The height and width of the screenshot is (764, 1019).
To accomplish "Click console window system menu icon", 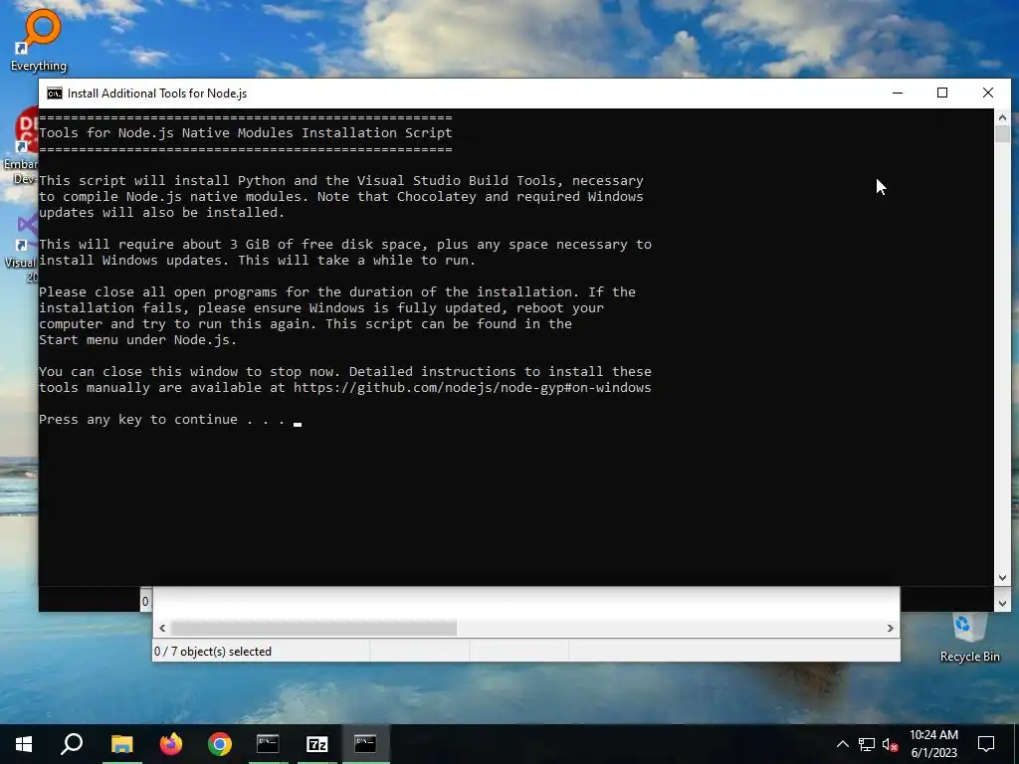I will tap(55, 94).
